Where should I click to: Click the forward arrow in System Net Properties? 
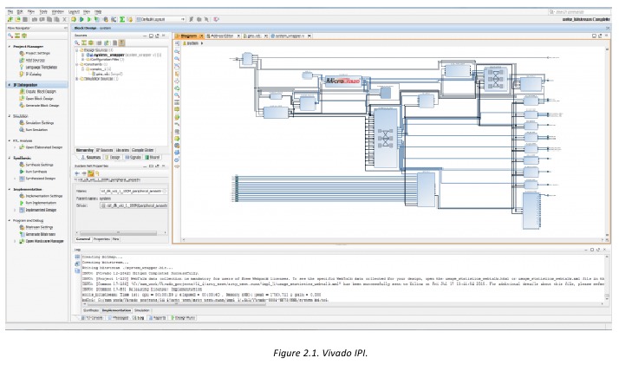pyautogui.click(x=84, y=173)
